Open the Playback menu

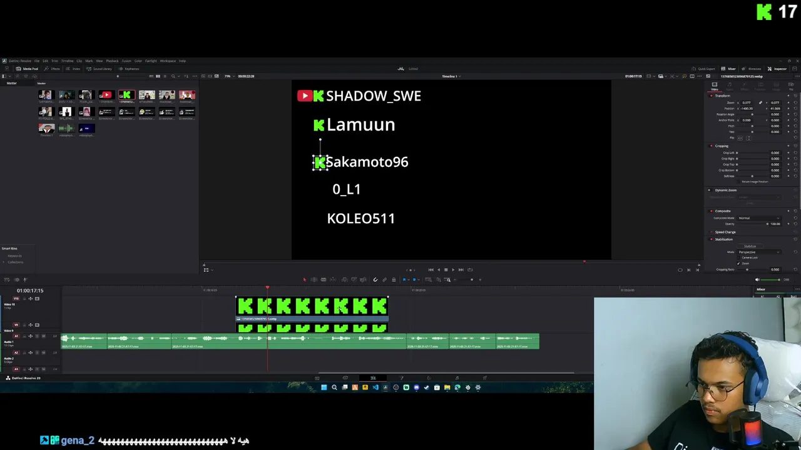[x=112, y=61]
